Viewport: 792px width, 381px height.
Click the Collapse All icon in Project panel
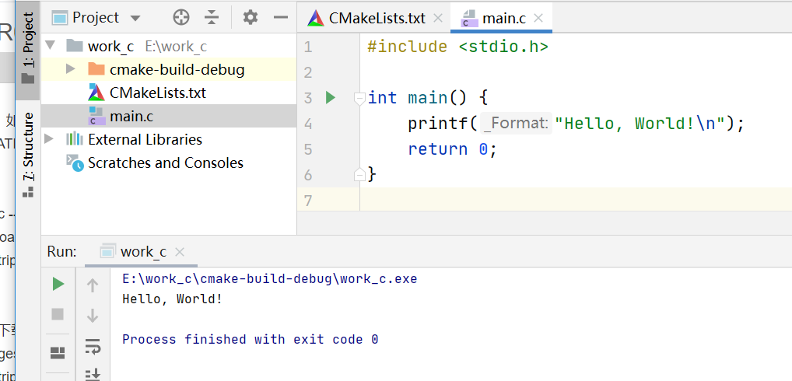pos(212,17)
